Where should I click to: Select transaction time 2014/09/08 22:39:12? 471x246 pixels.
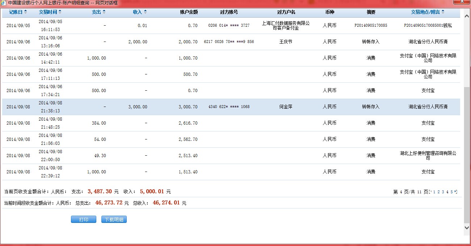pyautogui.click(x=50, y=172)
